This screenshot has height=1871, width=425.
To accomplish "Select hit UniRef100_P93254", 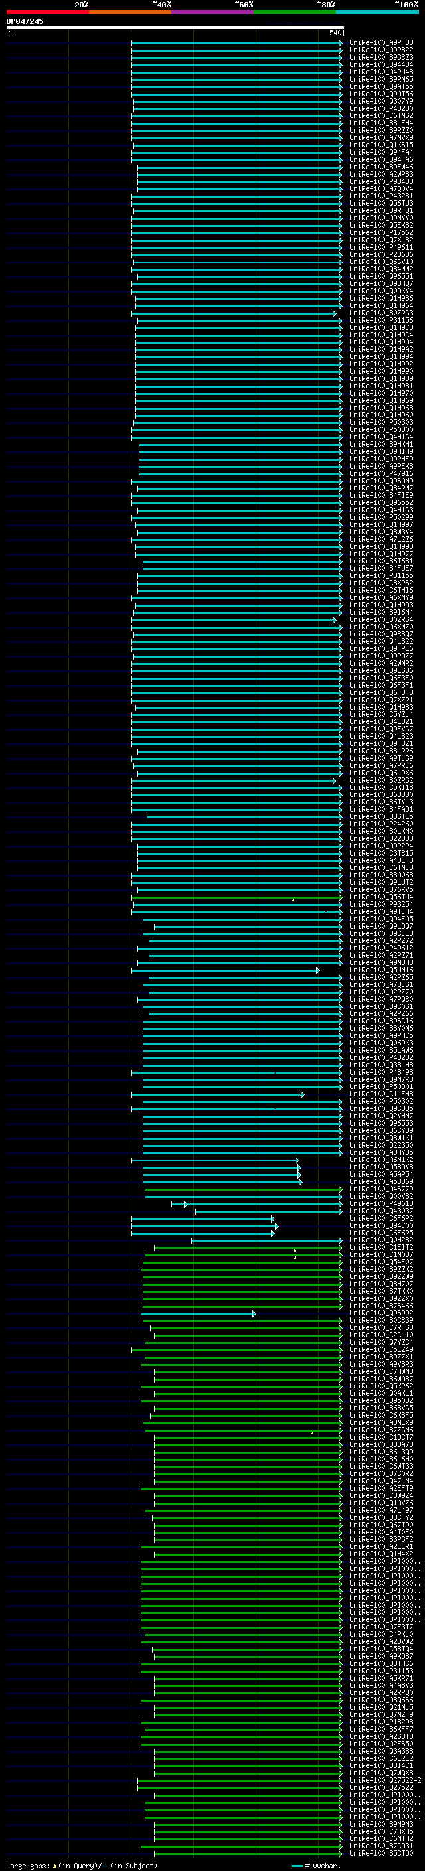I will click(381, 904).
